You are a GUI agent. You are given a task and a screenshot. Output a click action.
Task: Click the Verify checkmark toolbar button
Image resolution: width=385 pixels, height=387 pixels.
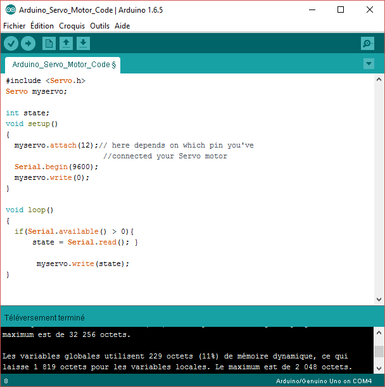[x=11, y=44]
